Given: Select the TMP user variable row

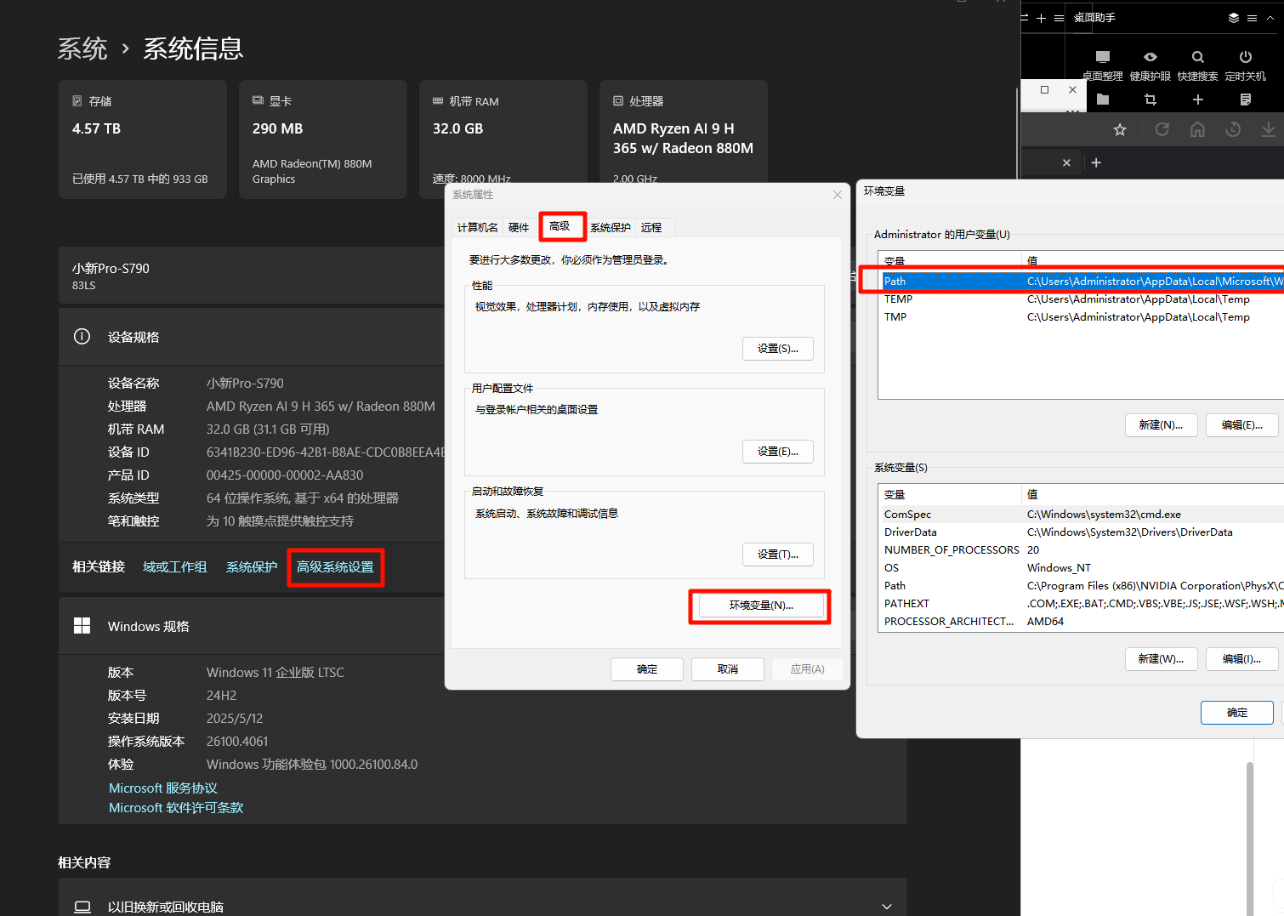Looking at the screenshot, I should (x=1082, y=316).
